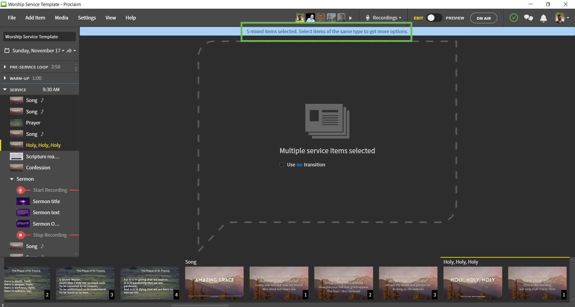Check the 'Use no transition' checkbox
The width and height of the screenshot is (575, 307).
[282, 165]
